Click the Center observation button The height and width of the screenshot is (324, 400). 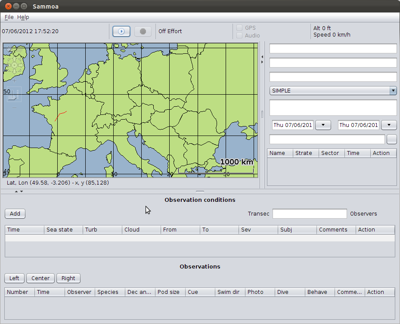[x=40, y=278]
